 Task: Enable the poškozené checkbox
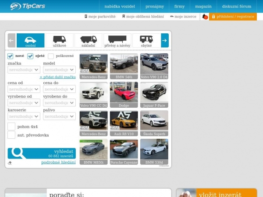(x=51, y=56)
